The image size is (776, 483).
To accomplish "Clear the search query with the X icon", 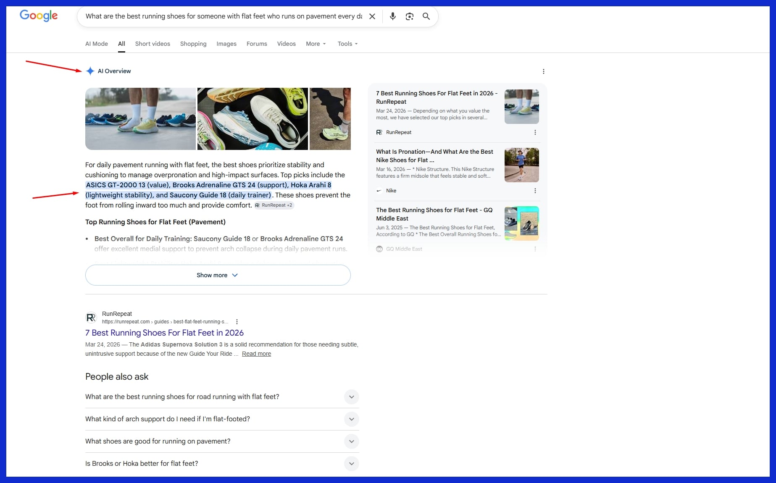I will [x=372, y=16].
